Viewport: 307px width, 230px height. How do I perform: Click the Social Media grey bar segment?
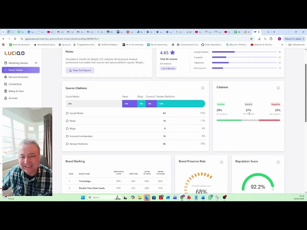(x=94, y=103)
